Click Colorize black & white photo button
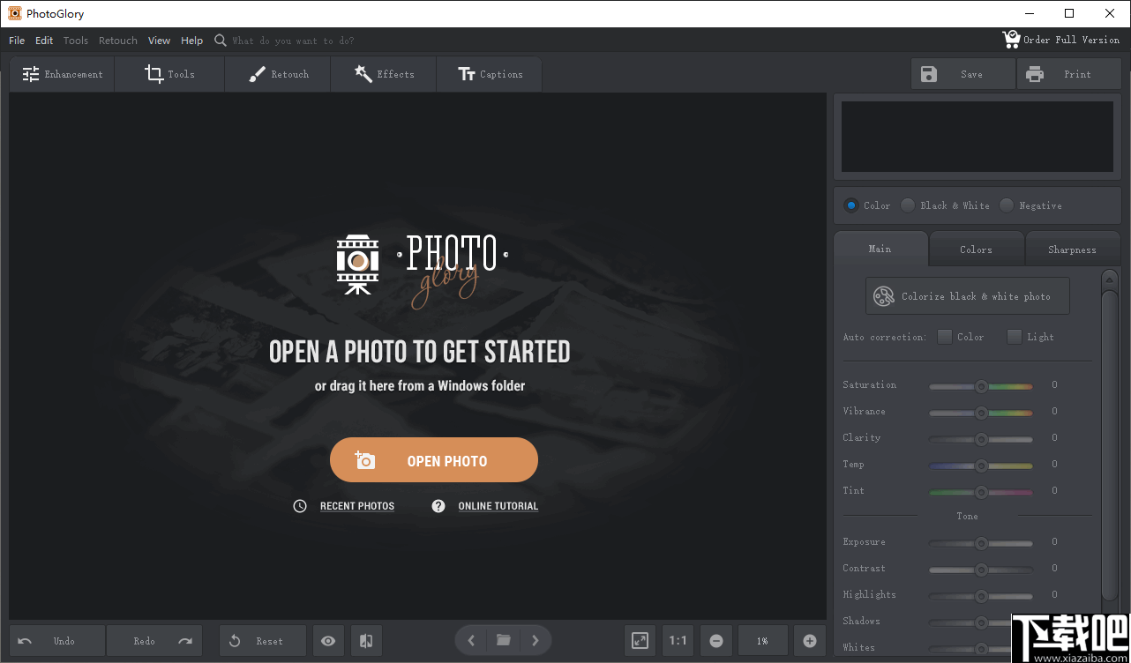The image size is (1131, 663). tap(968, 296)
